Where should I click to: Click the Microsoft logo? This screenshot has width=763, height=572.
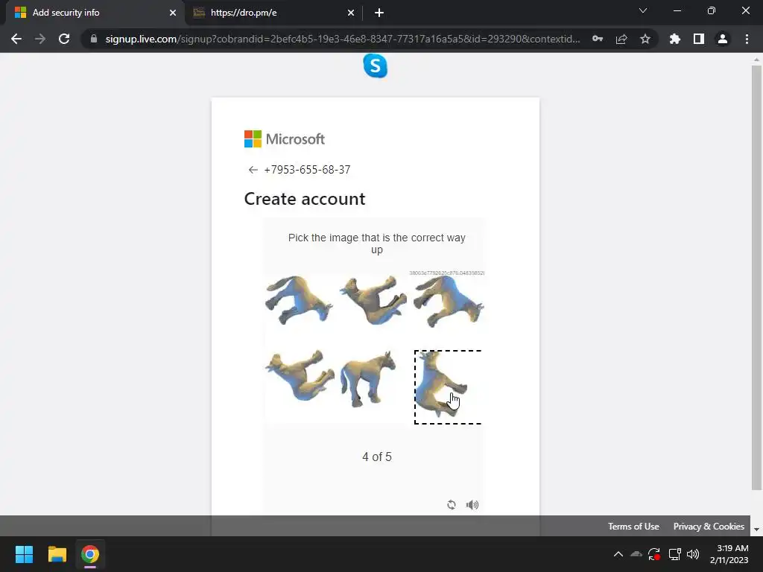[x=284, y=139]
